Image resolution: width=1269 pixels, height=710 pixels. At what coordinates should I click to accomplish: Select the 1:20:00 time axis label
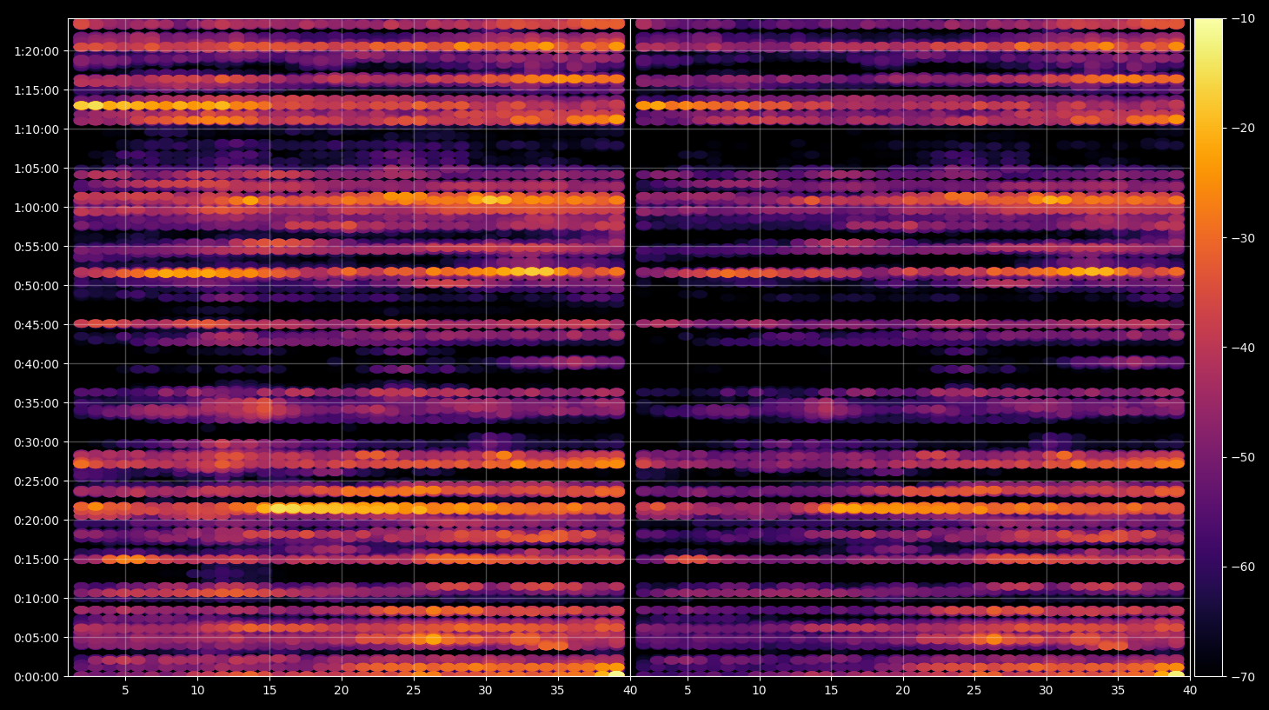[x=37, y=51]
